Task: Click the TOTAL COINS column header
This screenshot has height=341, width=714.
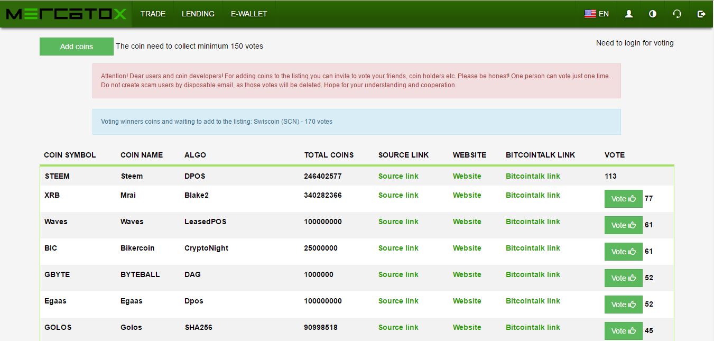Action: (x=329, y=155)
